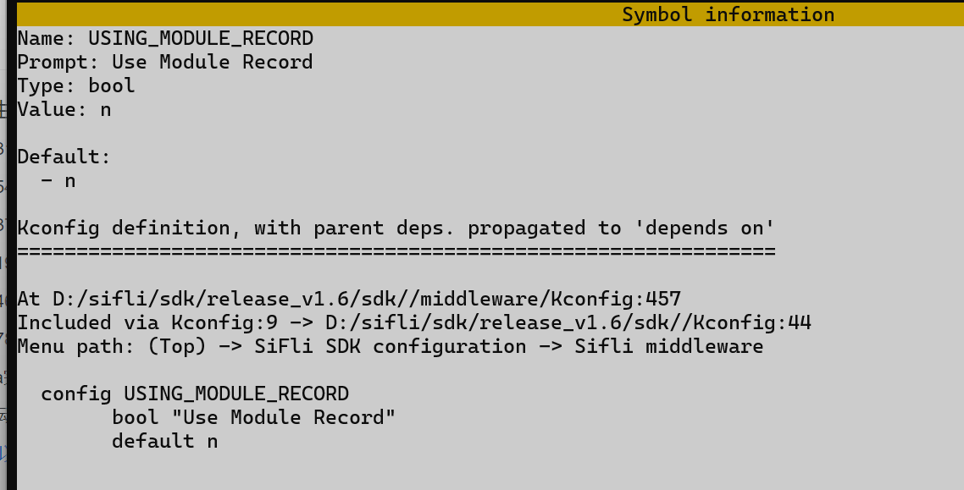Click the 'default n' definition line
This screenshot has height=490, width=964.
(165, 441)
